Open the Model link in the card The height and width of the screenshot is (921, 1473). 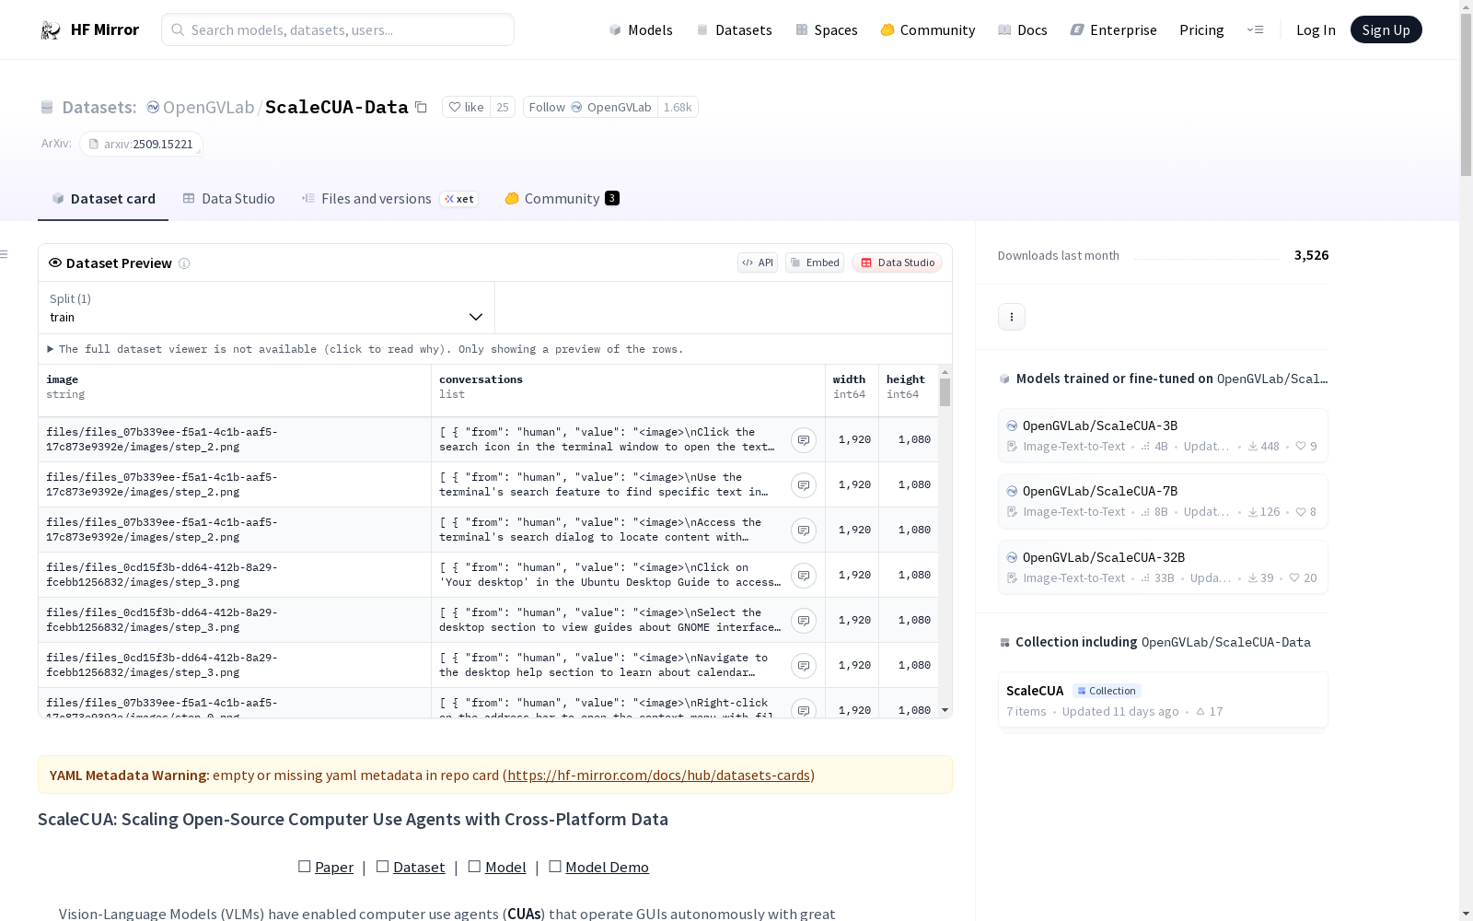(505, 867)
